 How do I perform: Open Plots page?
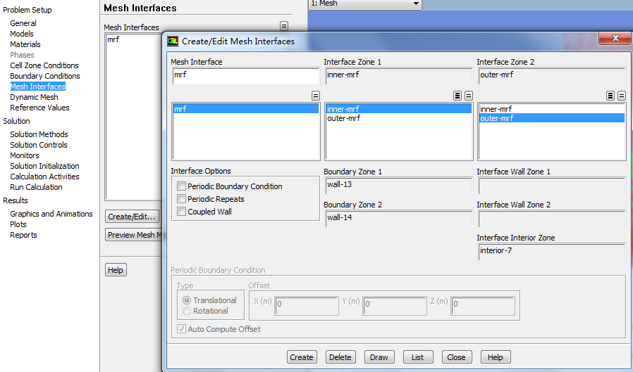[18, 224]
